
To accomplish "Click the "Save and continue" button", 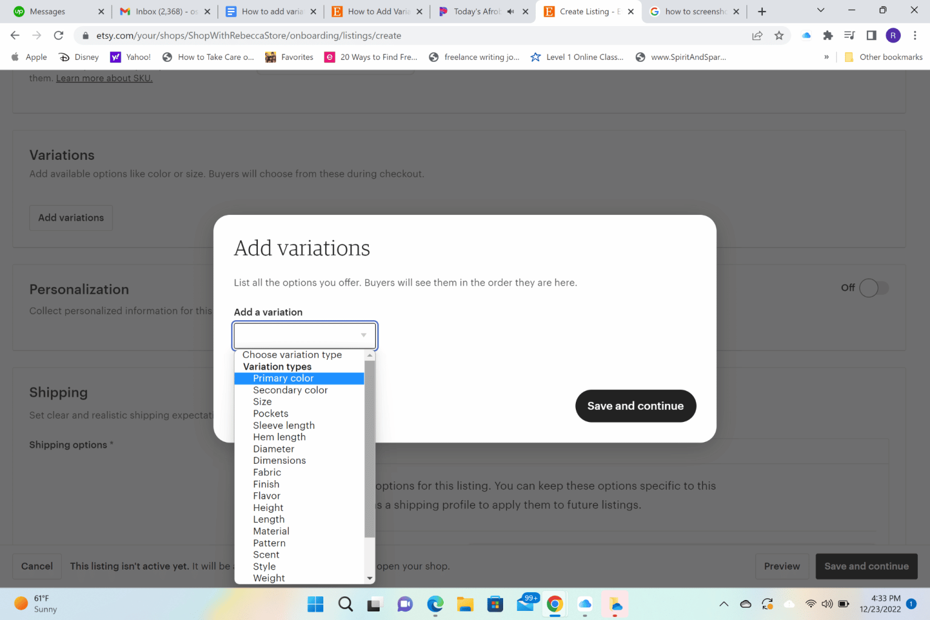I will tap(635, 406).
